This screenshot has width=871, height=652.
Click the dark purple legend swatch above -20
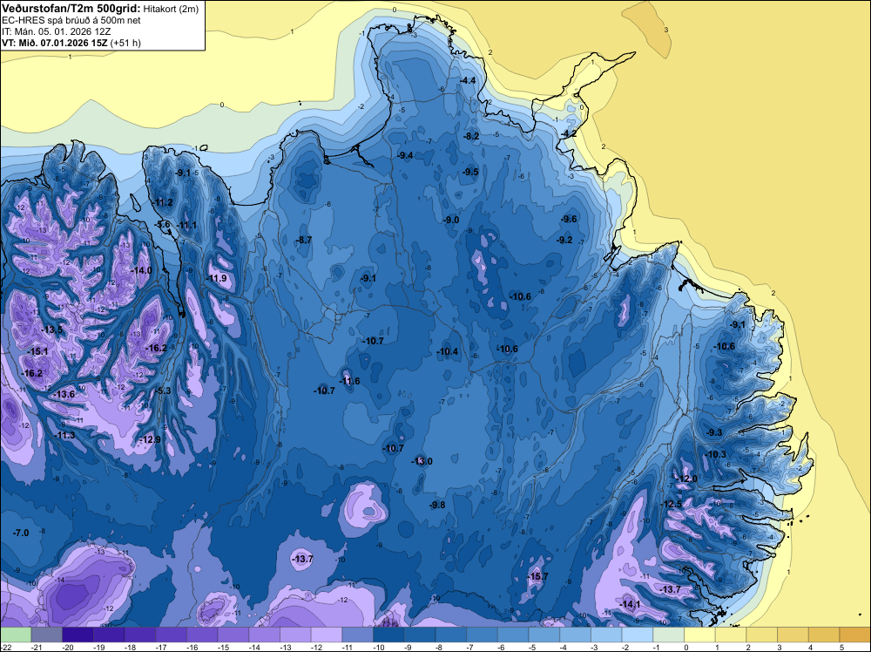click(78, 635)
